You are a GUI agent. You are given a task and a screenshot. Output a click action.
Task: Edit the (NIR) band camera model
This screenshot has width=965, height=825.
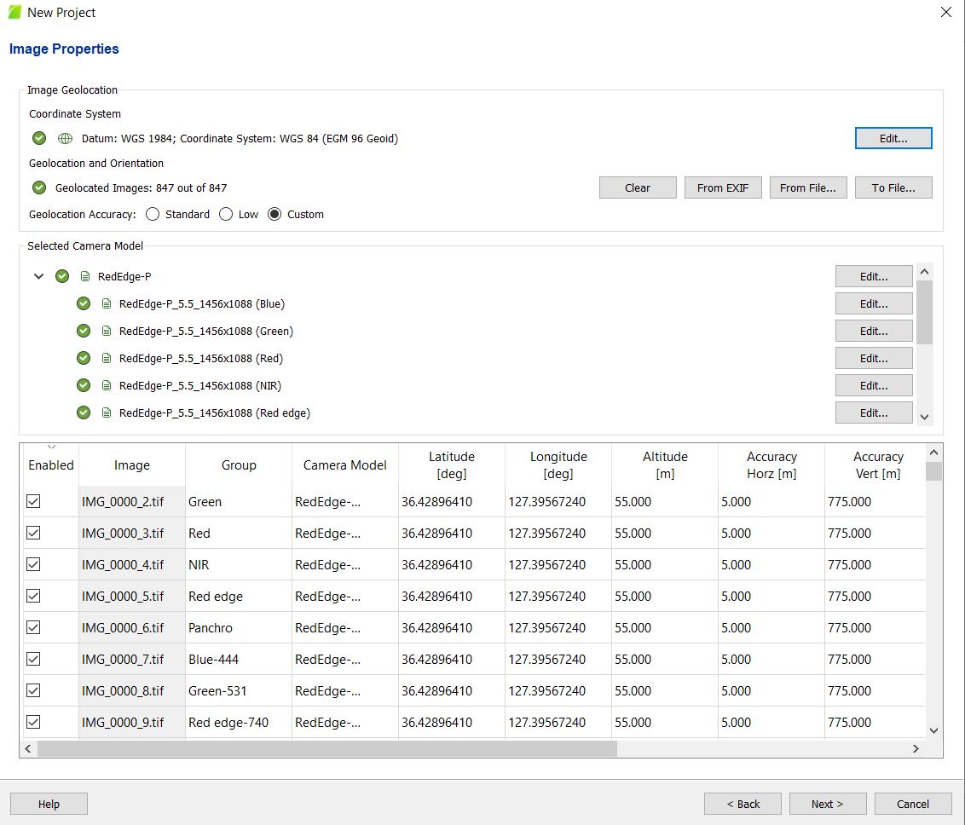tap(873, 385)
